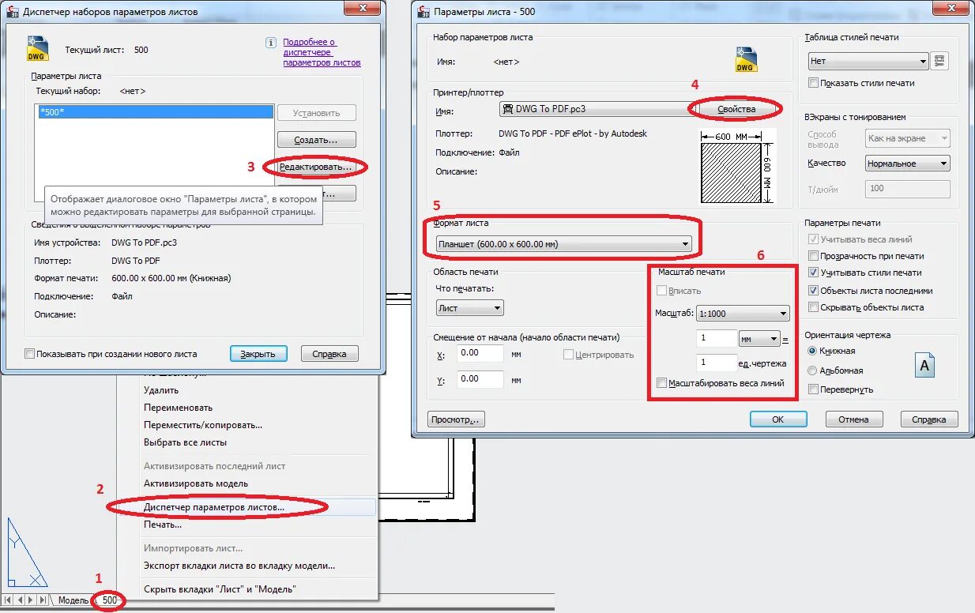Image resolution: width=975 pixels, height=613 pixels.
Task: Toggle 'Показать стили печати' checkbox
Action: (814, 83)
